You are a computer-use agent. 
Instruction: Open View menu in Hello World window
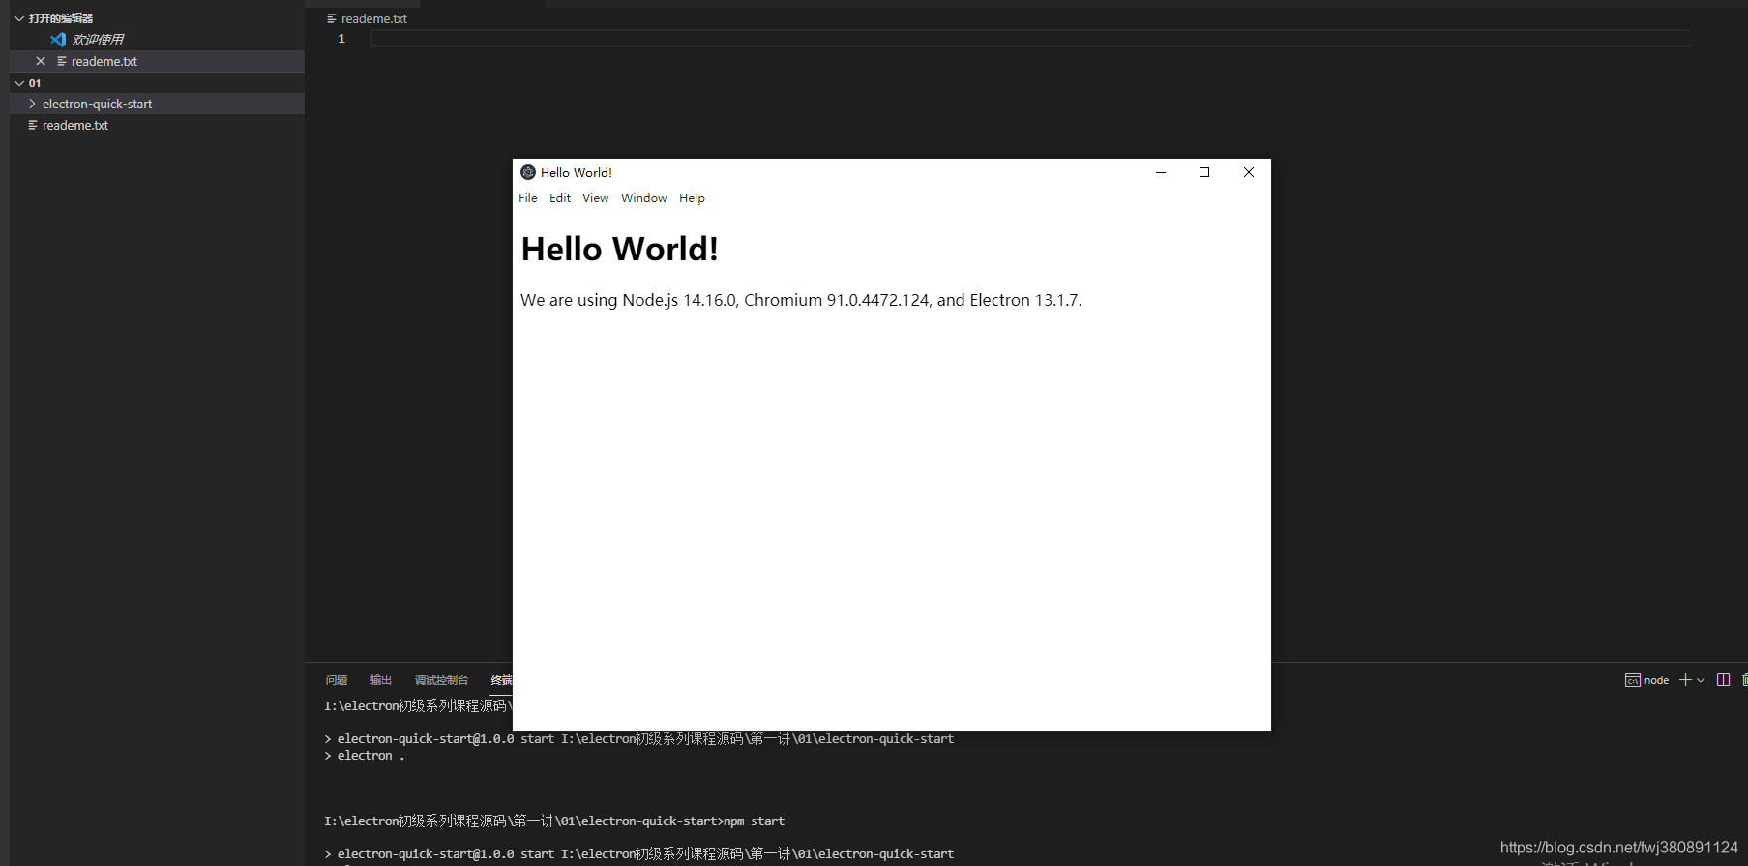pos(595,197)
